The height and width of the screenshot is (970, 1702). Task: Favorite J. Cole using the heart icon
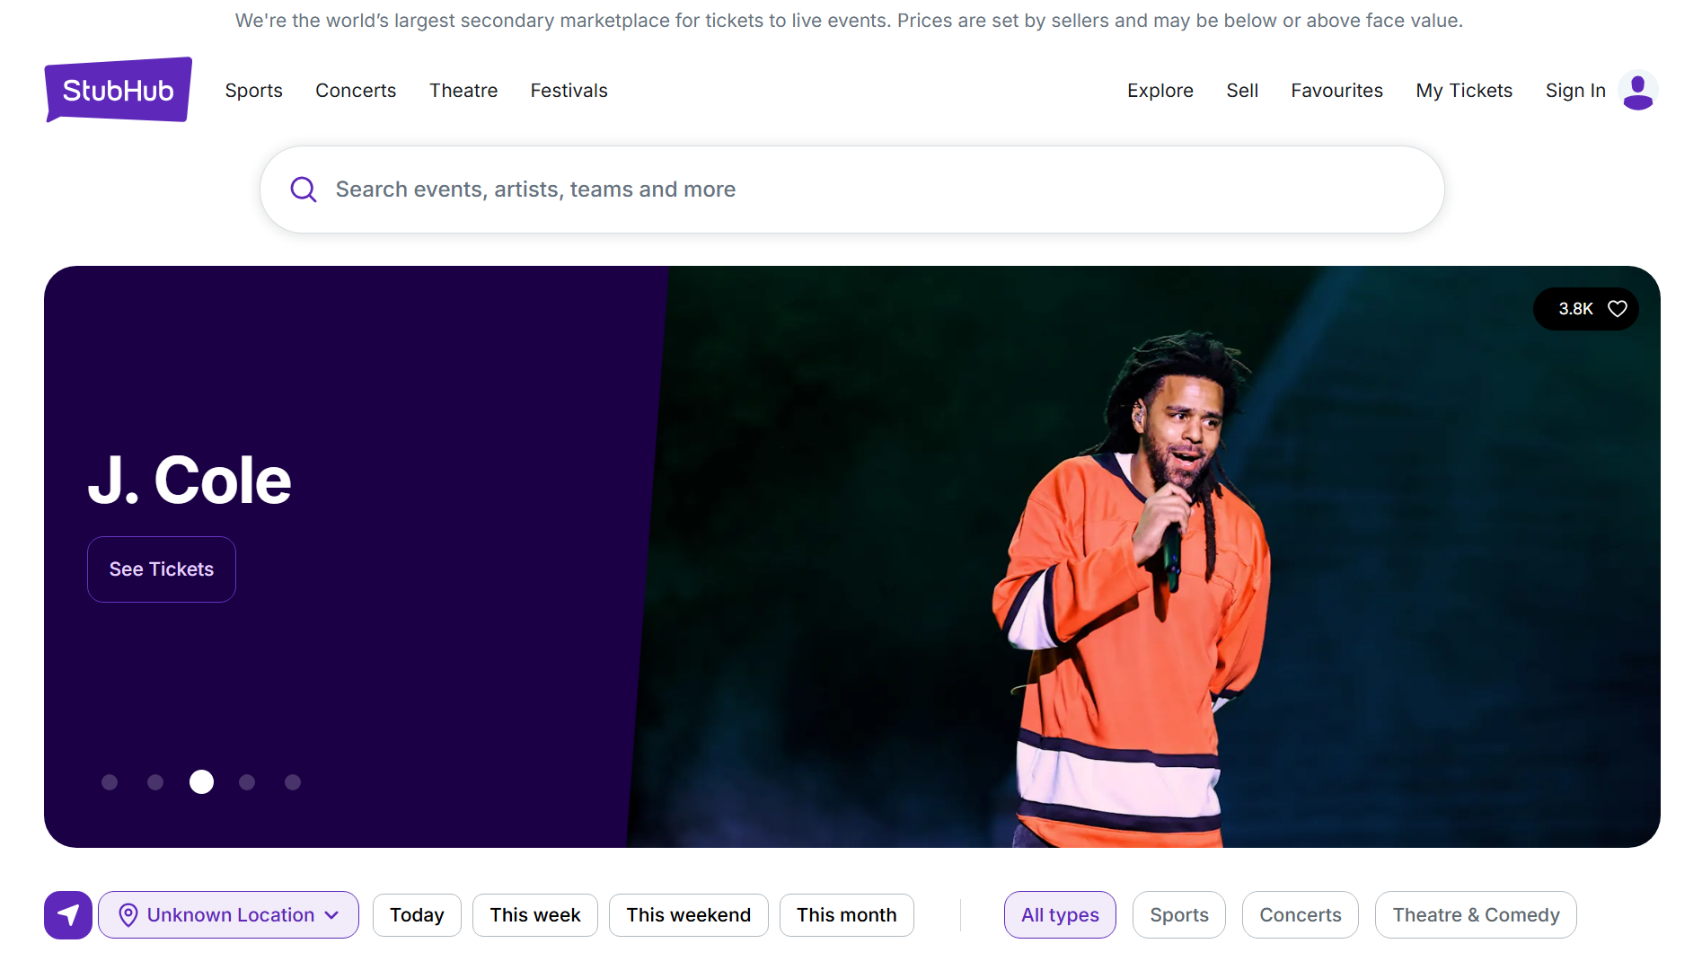[x=1617, y=308]
